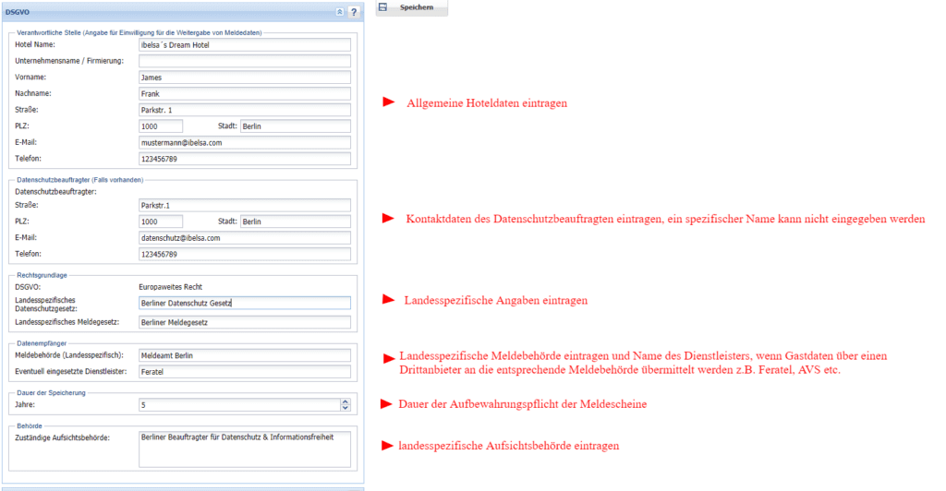
Task: Focus the empty Unternehmensname / Firmierung field
Action: point(244,61)
